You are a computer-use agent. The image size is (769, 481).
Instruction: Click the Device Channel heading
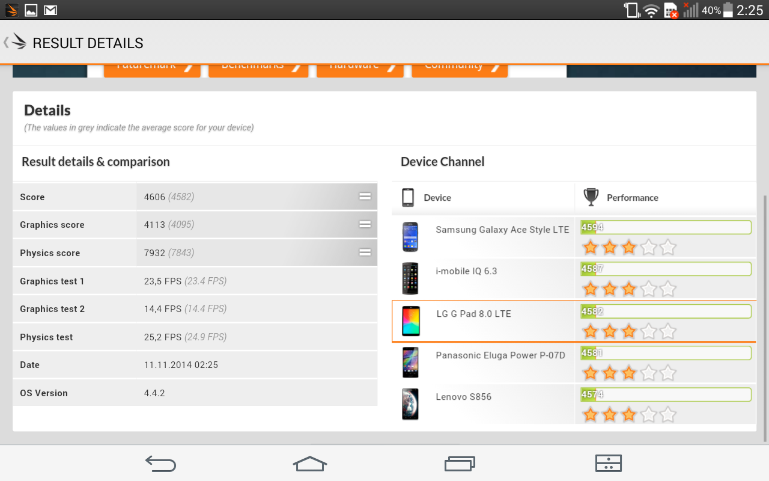pyautogui.click(x=442, y=162)
